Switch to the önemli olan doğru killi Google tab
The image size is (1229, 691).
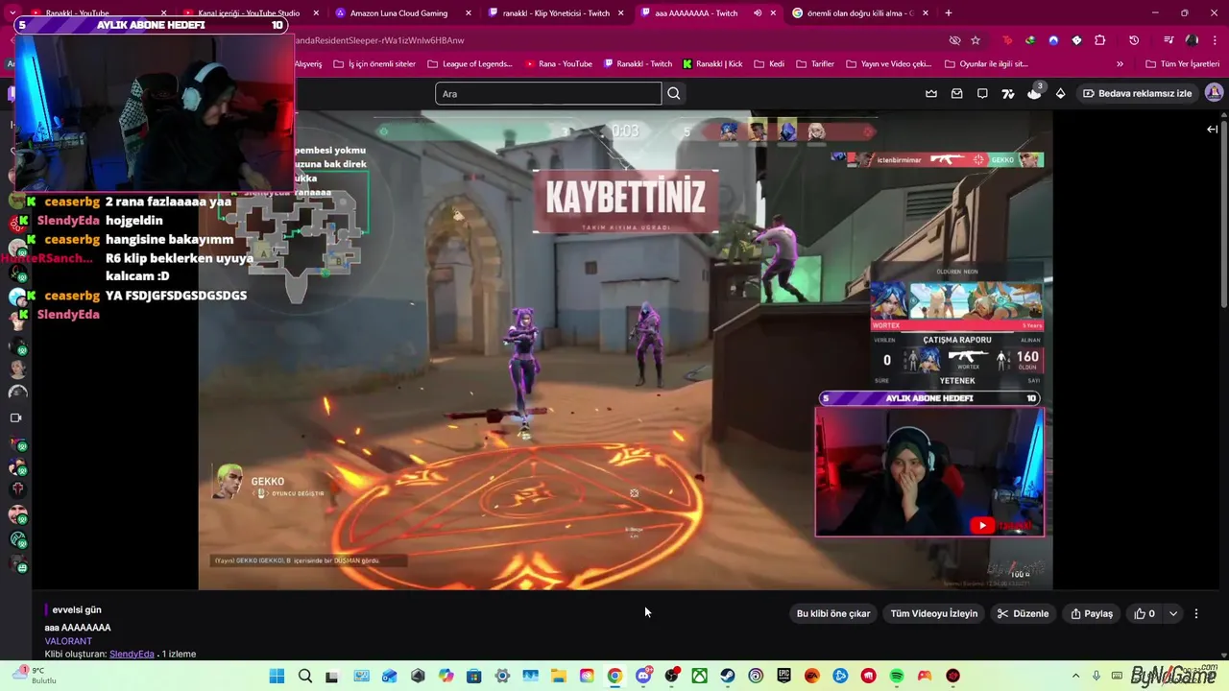click(x=860, y=13)
